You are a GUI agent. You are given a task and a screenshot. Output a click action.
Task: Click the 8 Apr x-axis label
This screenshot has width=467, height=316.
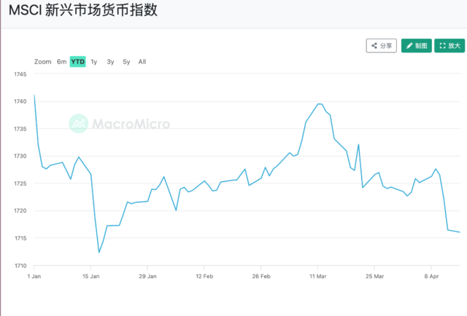432,277
